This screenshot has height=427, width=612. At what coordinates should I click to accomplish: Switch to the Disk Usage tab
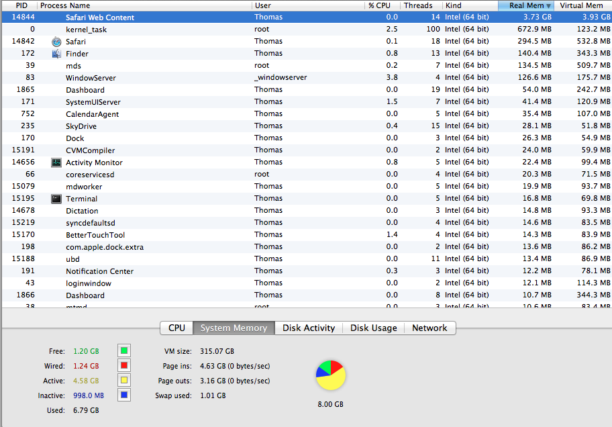pos(374,328)
